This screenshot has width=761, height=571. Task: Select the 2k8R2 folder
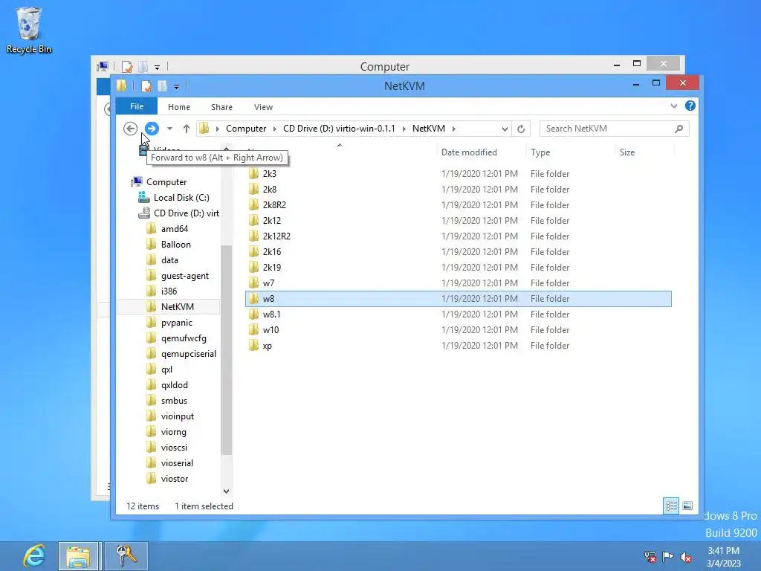pos(458,205)
